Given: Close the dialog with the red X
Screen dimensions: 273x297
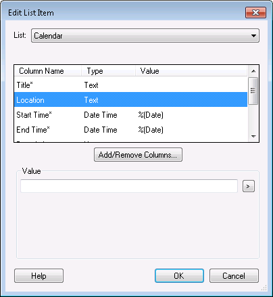Looking at the screenshot, I should click(255, 12).
